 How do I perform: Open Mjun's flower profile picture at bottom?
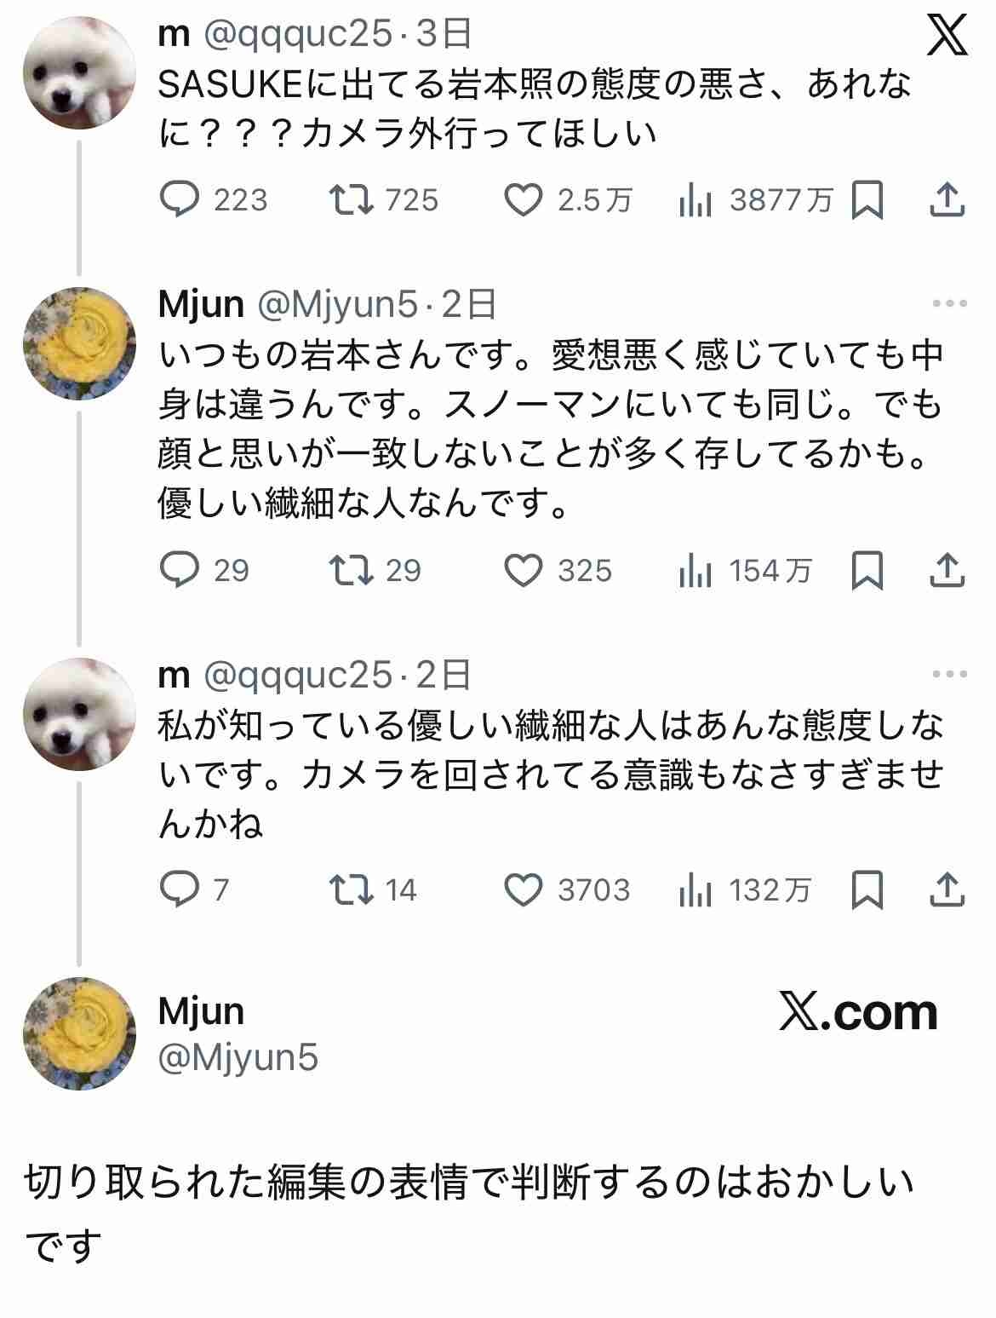coord(79,1033)
